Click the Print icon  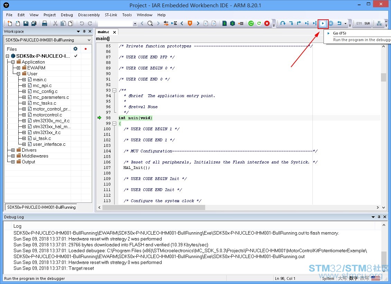tap(45, 23)
